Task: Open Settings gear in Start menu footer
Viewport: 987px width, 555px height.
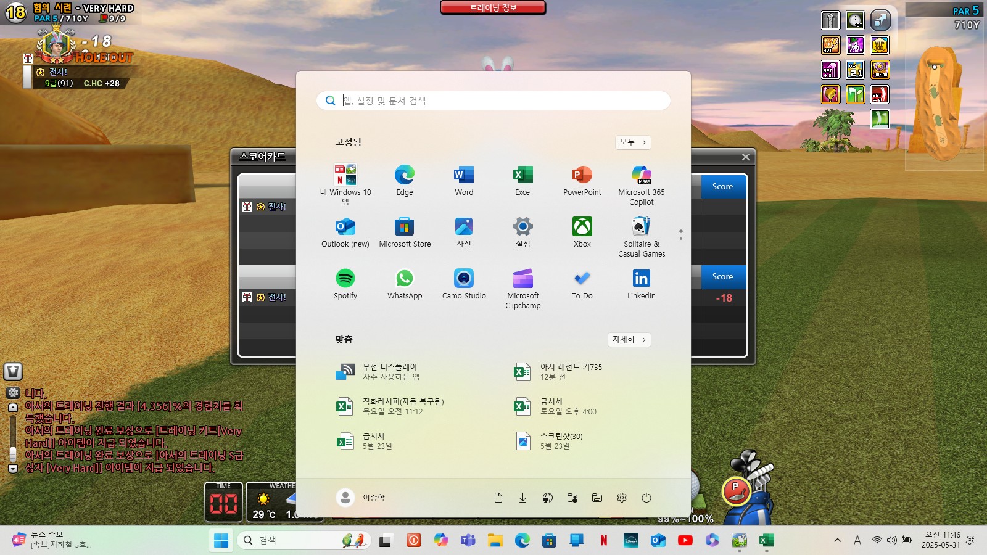Action: pos(622,498)
